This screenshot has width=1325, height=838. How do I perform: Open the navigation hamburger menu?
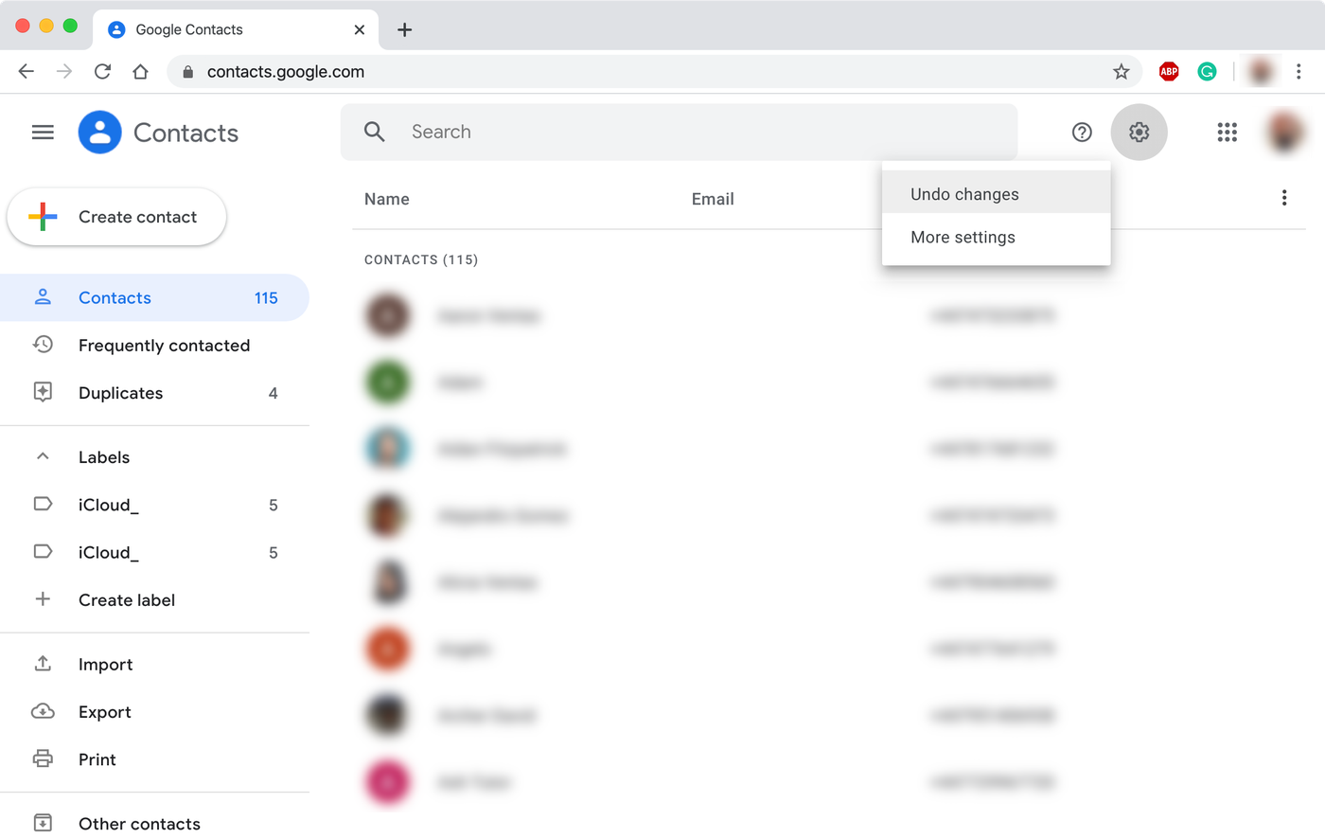coord(43,133)
